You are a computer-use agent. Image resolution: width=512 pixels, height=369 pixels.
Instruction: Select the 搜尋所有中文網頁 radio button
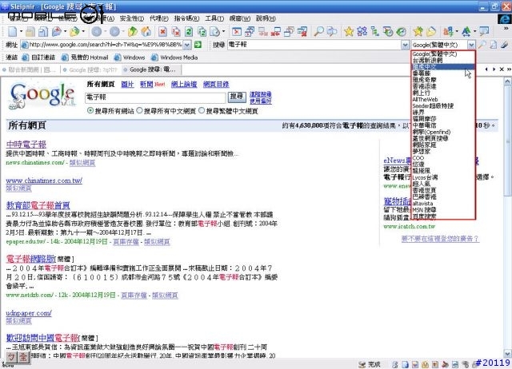[x=139, y=111]
